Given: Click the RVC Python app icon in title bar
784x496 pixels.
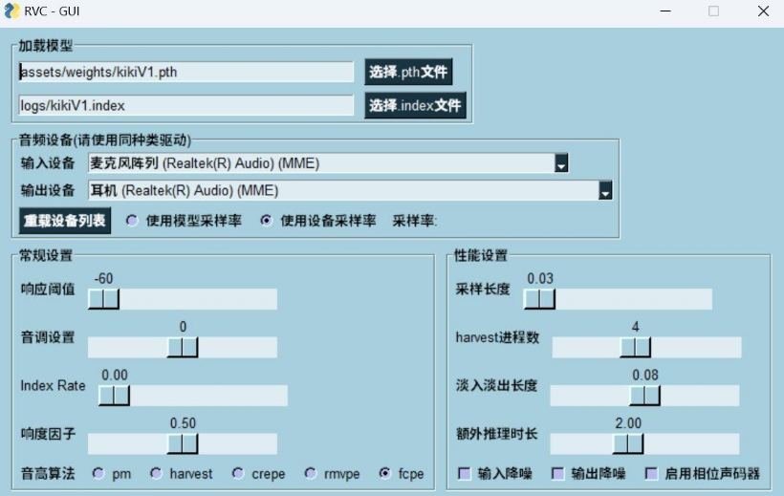Looking at the screenshot, I should (x=11, y=11).
